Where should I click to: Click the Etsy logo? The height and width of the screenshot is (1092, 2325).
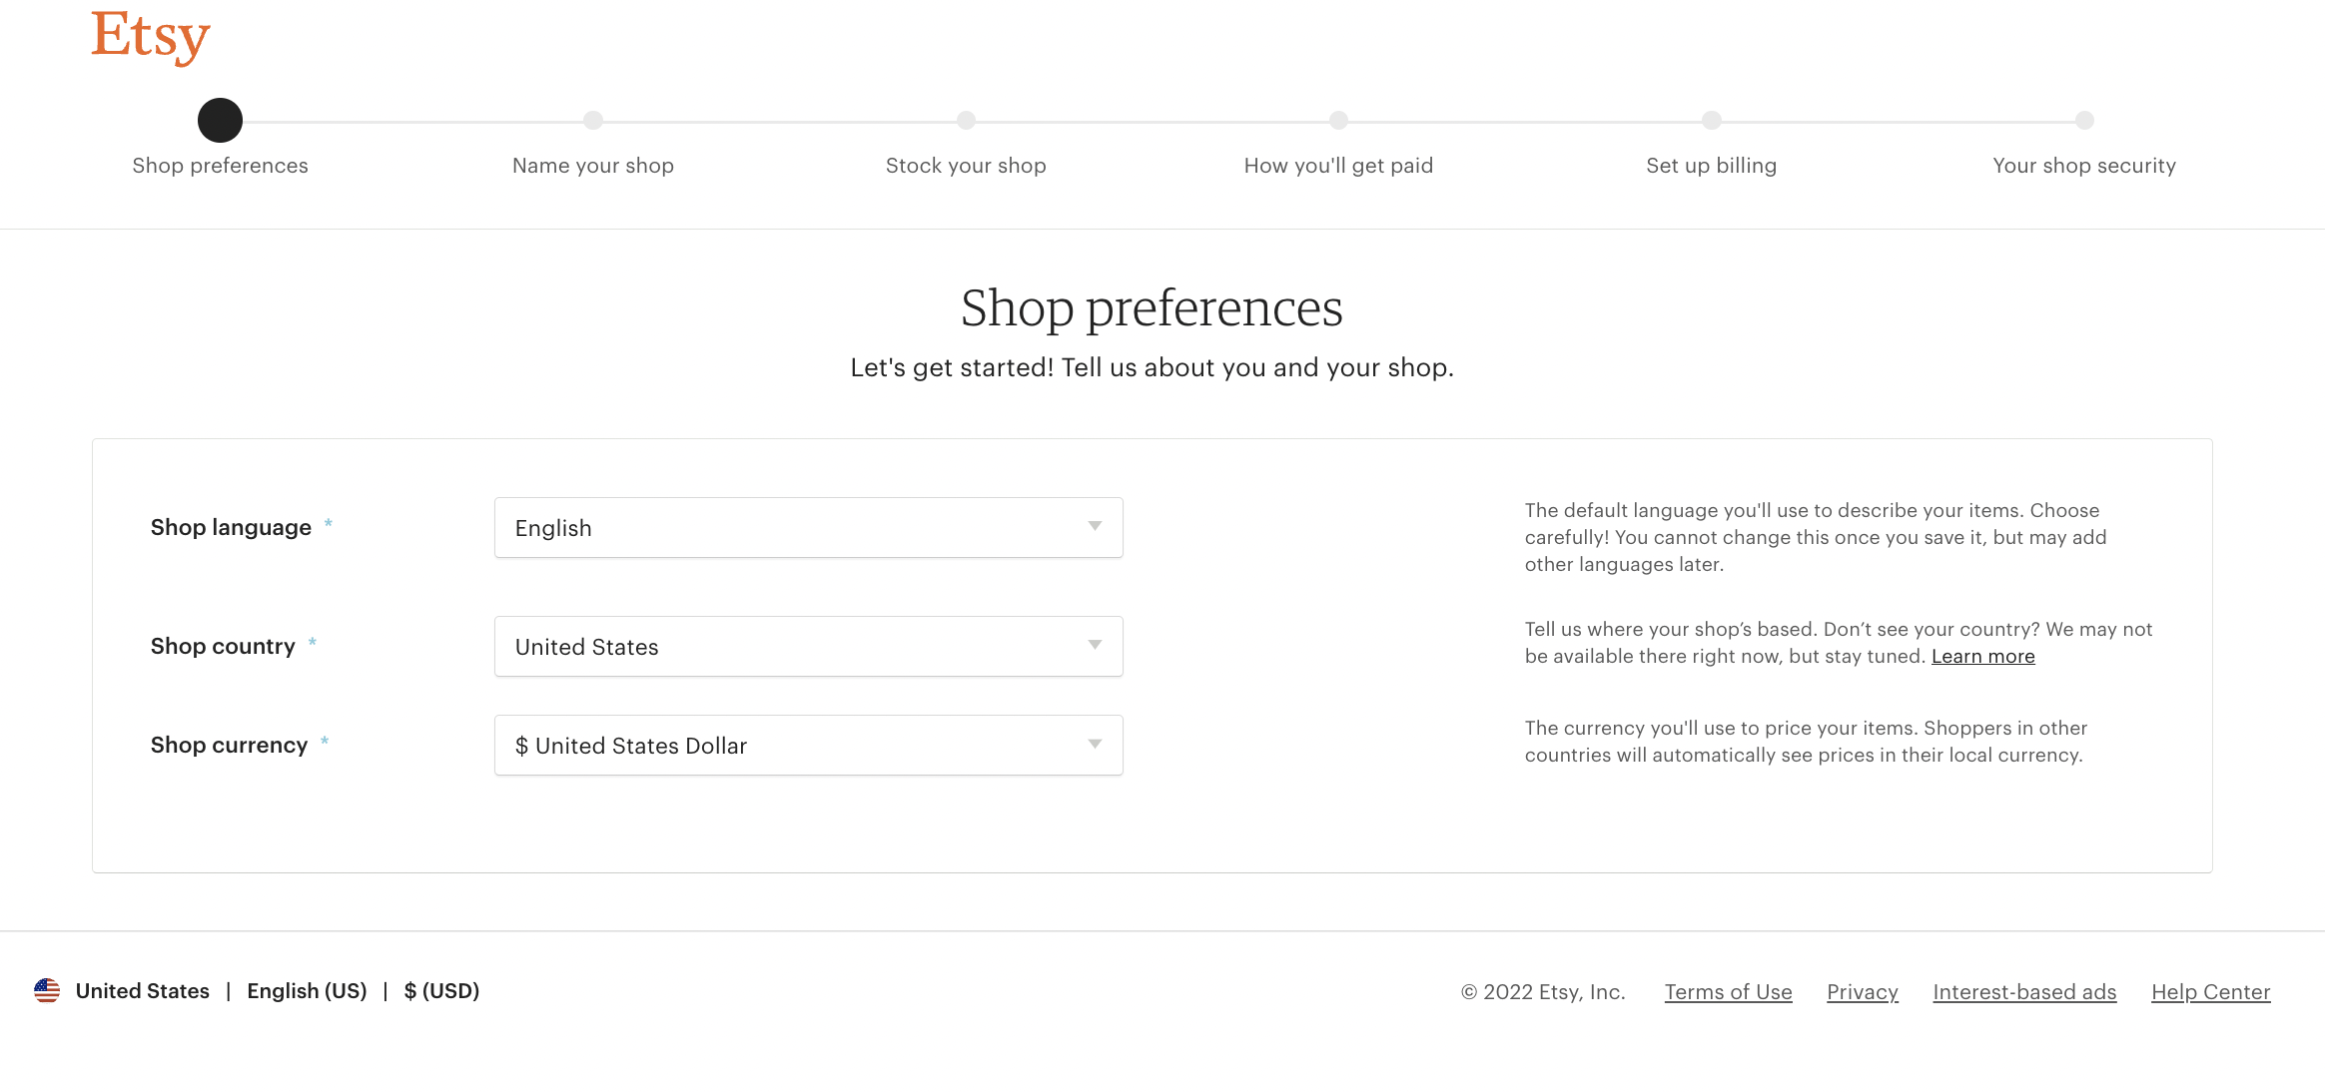tap(151, 37)
